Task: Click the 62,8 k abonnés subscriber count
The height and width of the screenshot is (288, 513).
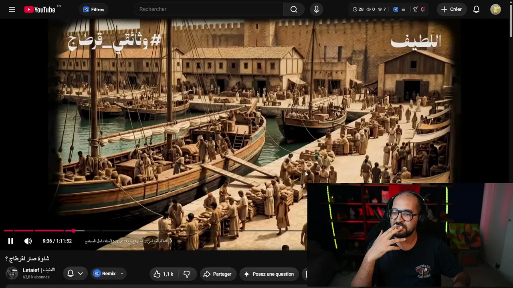Action: [x=36, y=277]
